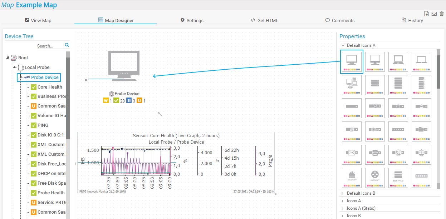The height and width of the screenshot is (219, 446).
Task: Select the multi-computer network icon
Action: 352,85
